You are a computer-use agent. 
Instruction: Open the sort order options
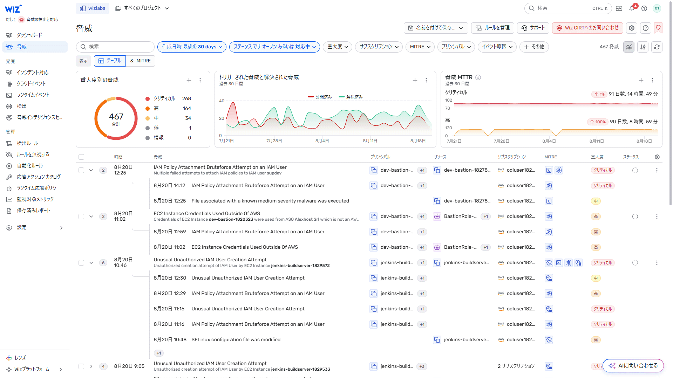(x=643, y=47)
